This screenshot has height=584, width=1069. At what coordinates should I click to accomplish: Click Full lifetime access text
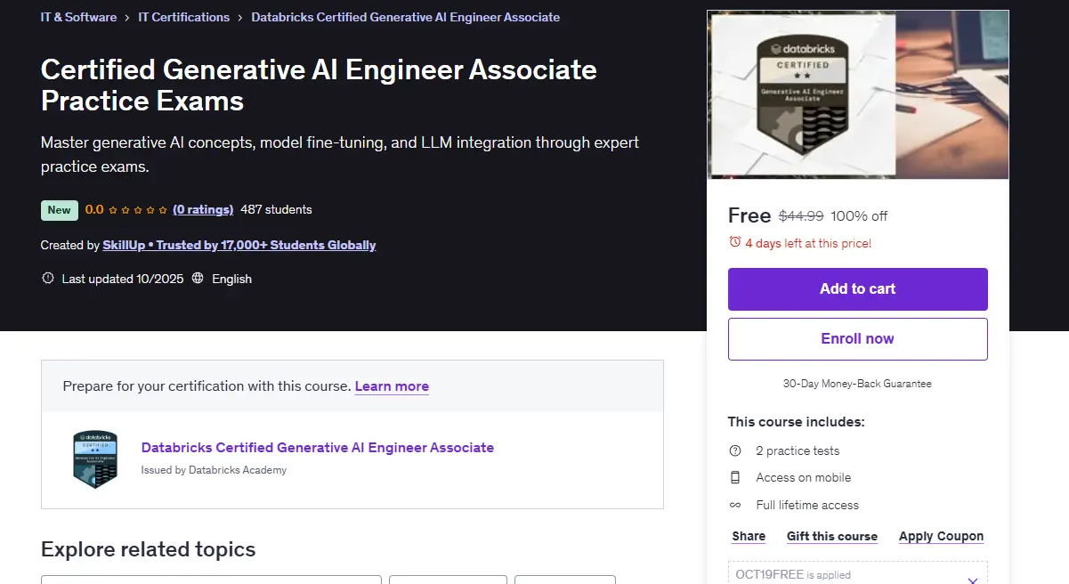(807, 505)
